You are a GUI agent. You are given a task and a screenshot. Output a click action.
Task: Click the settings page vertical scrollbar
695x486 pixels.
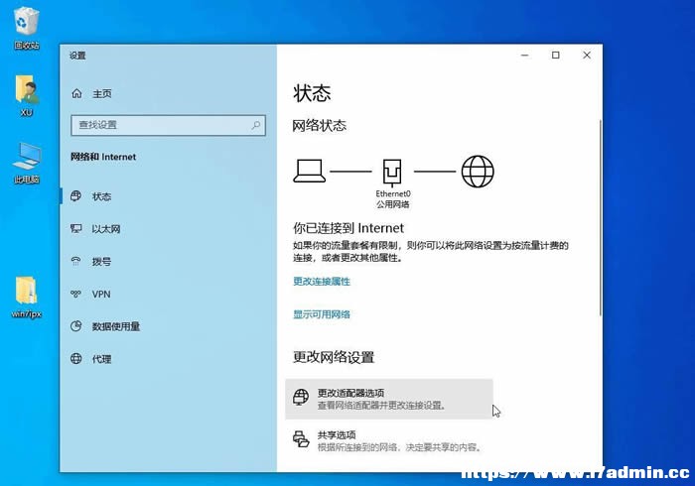click(x=600, y=217)
